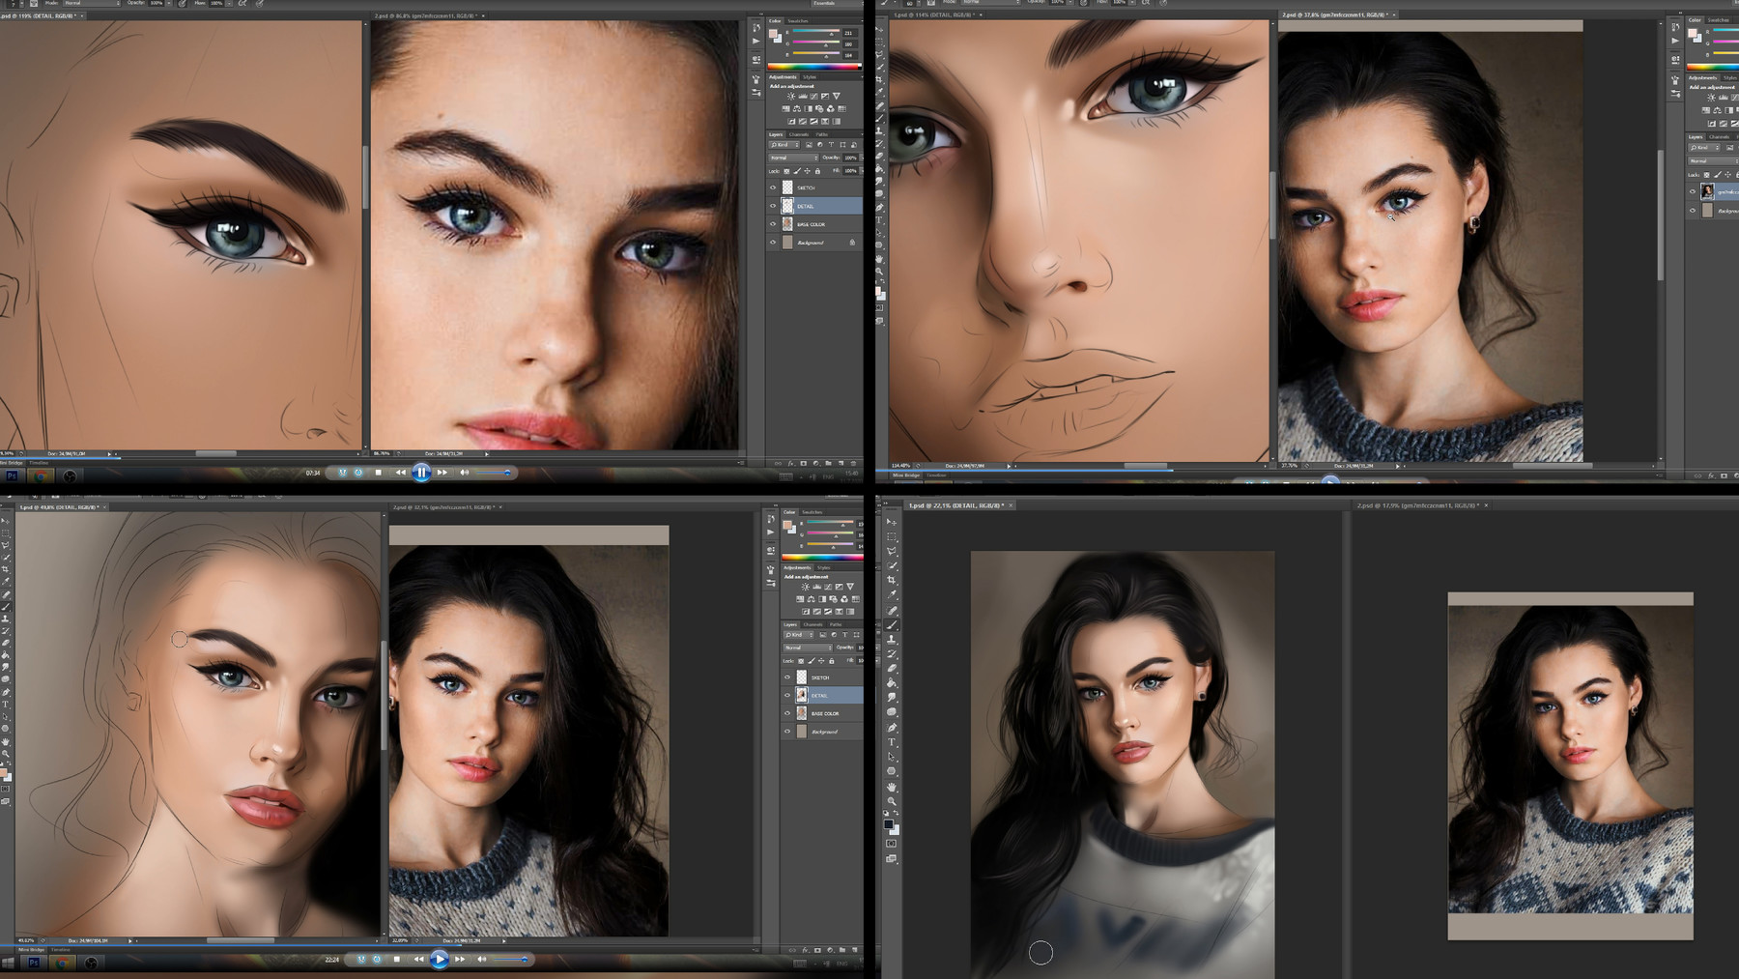
Task: Select the Crop tool in bottom-right window
Action: pos(891,580)
